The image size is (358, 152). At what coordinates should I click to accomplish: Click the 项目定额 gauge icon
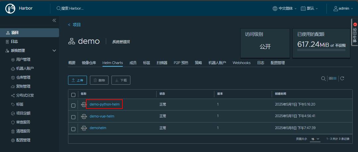(x=13, y=114)
